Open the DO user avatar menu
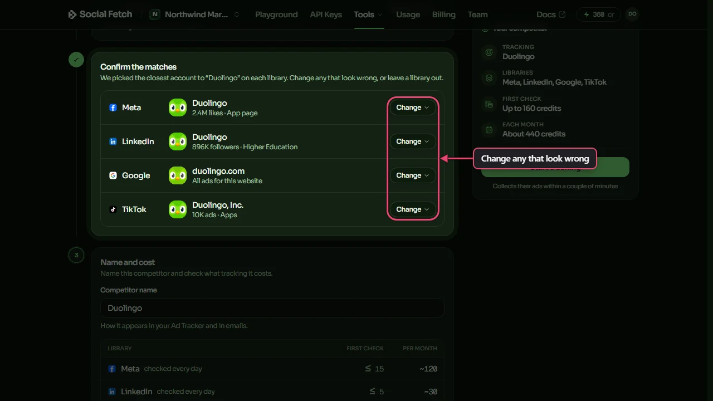This screenshot has height=401, width=713. 632,14
